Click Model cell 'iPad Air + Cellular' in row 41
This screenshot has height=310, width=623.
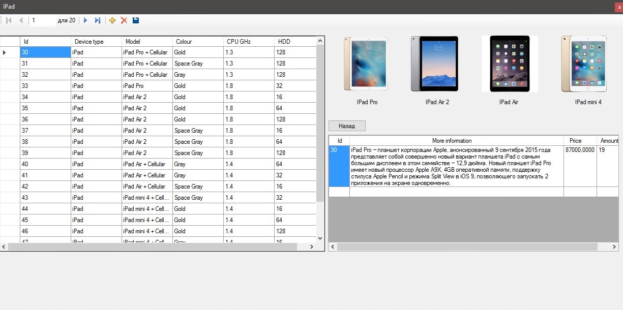(147, 175)
